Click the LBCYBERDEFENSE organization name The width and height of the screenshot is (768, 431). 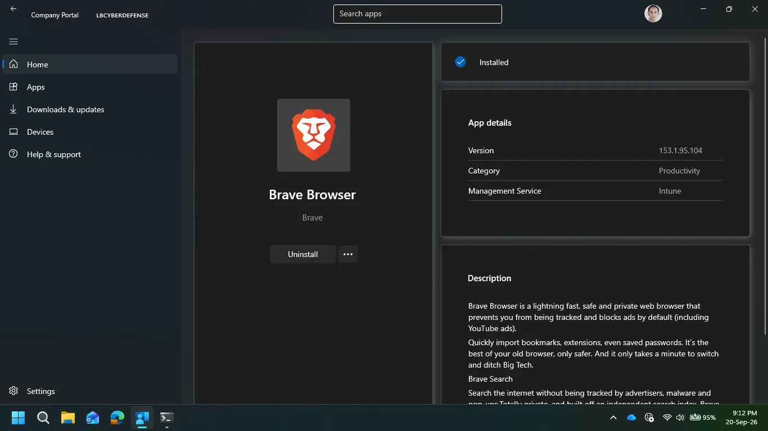122,15
